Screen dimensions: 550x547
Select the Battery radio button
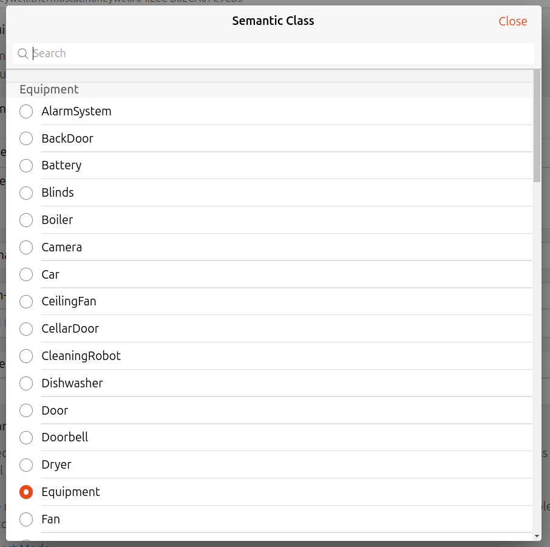tap(26, 165)
